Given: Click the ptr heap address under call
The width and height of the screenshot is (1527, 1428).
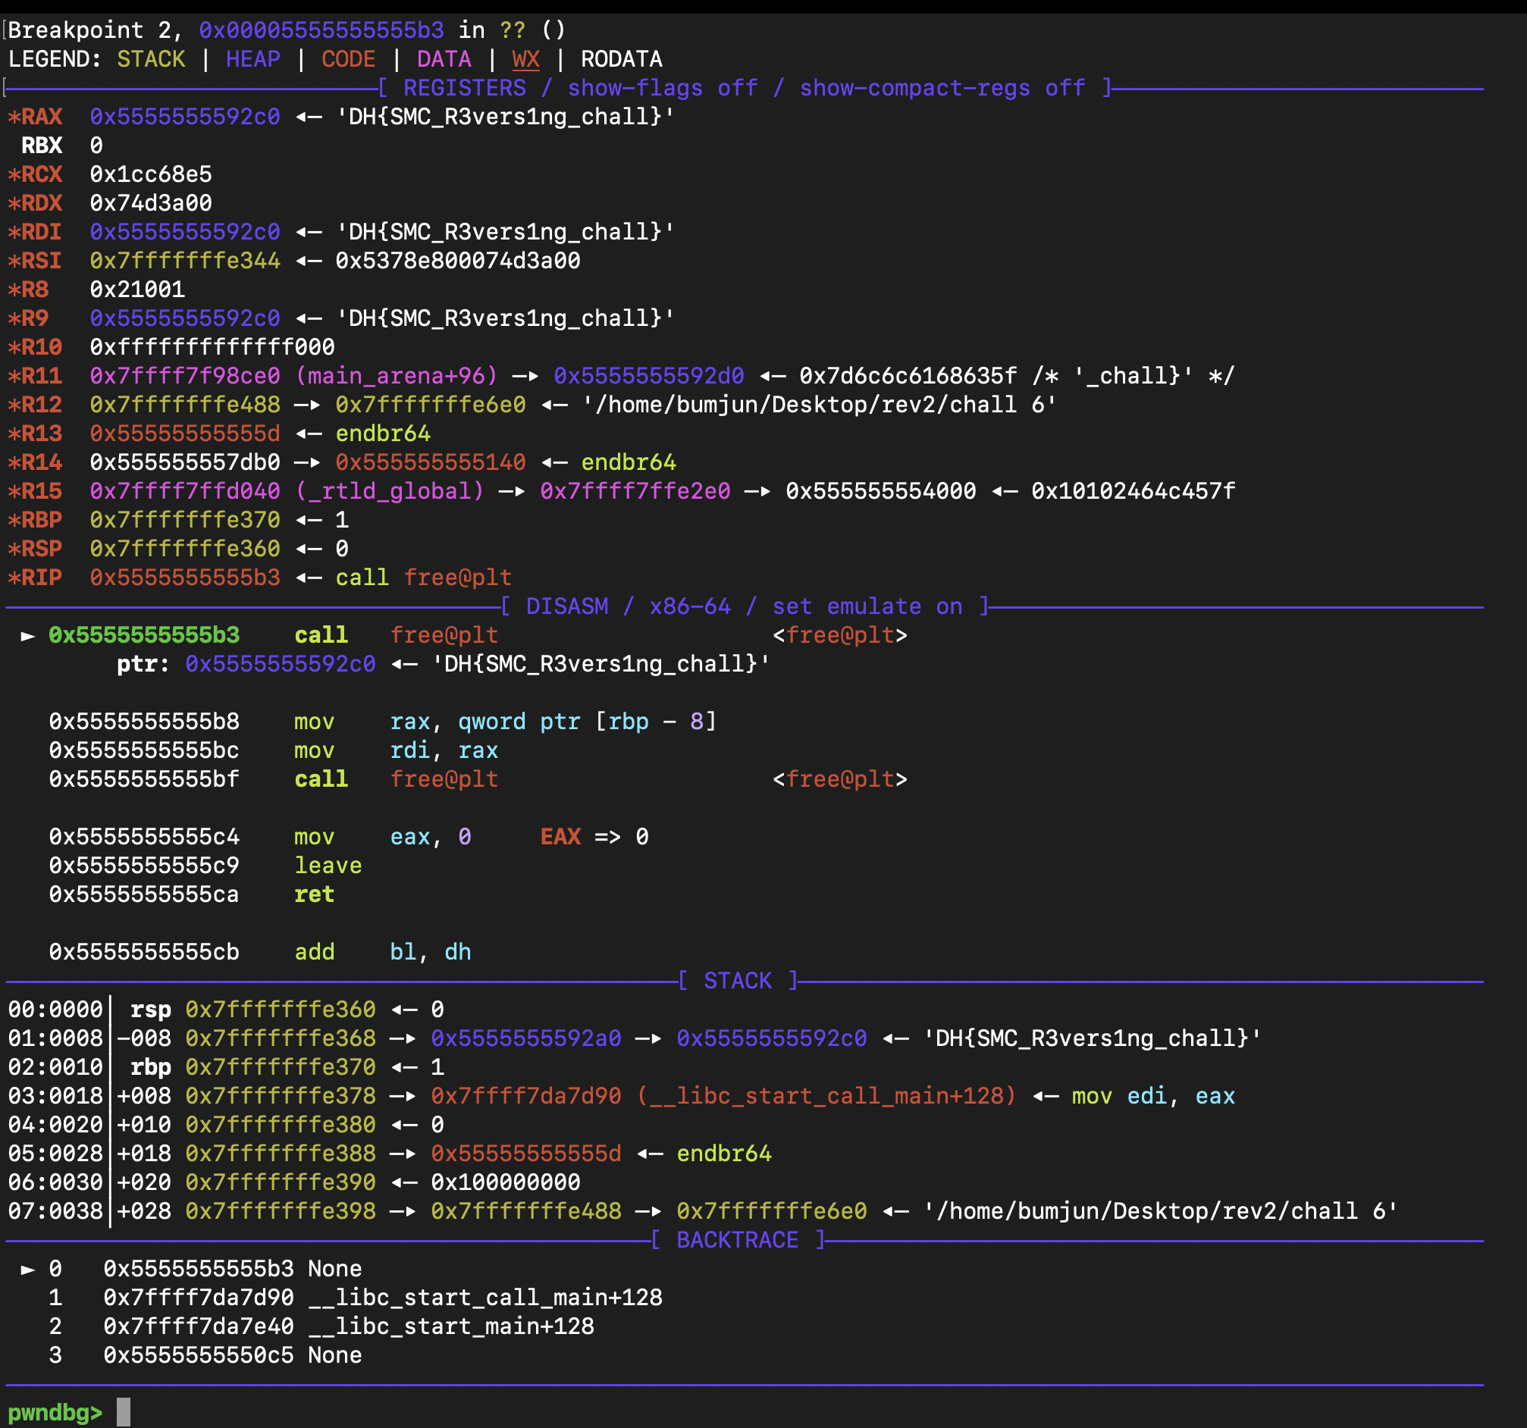Looking at the screenshot, I should point(281,664).
